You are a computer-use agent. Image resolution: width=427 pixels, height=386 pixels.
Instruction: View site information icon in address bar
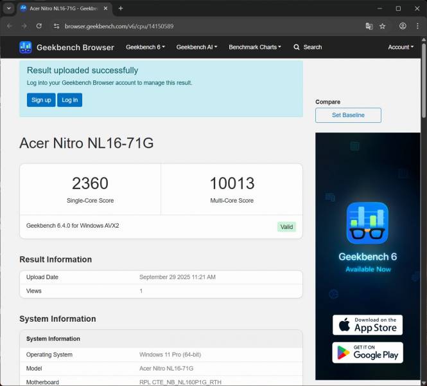(57, 26)
